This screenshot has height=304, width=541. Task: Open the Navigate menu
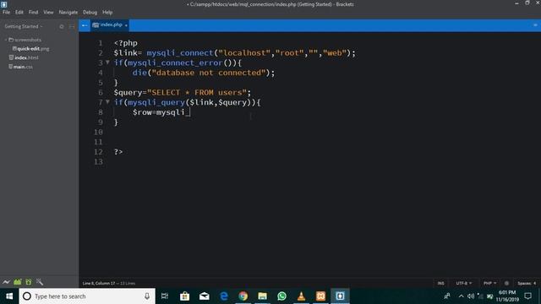click(x=68, y=12)
